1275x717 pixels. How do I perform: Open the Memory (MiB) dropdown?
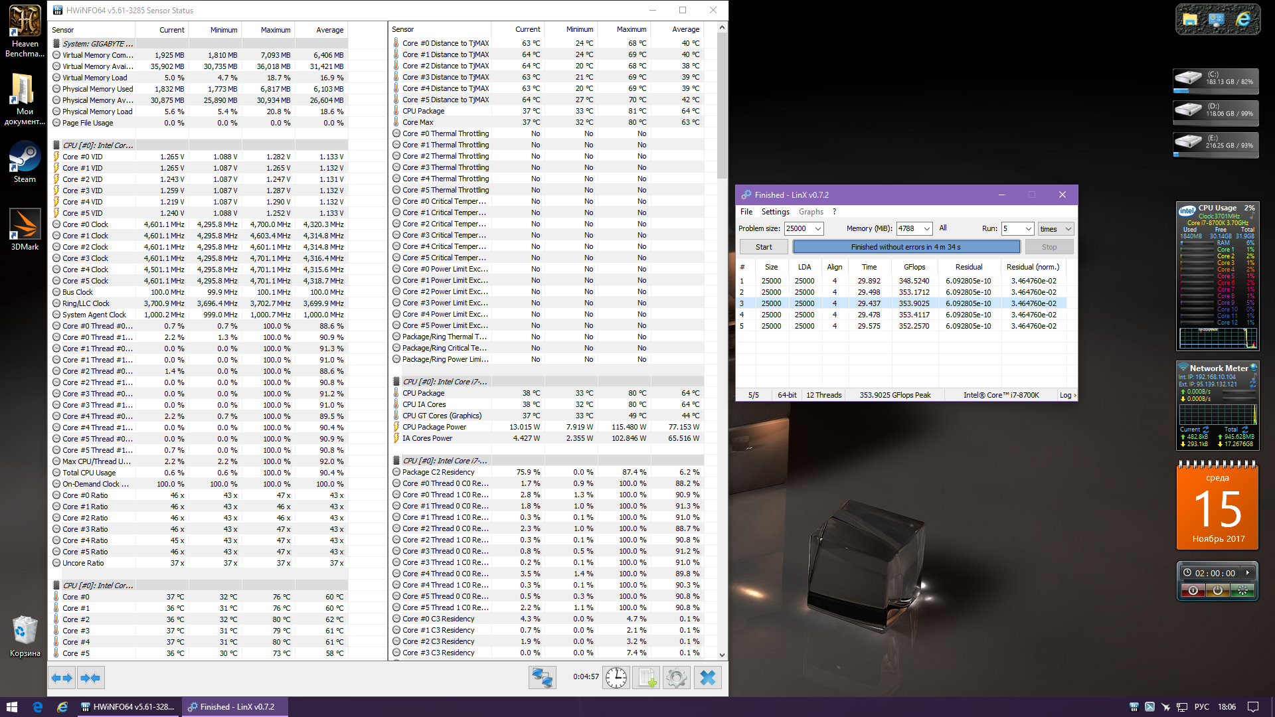pos(927,228)
